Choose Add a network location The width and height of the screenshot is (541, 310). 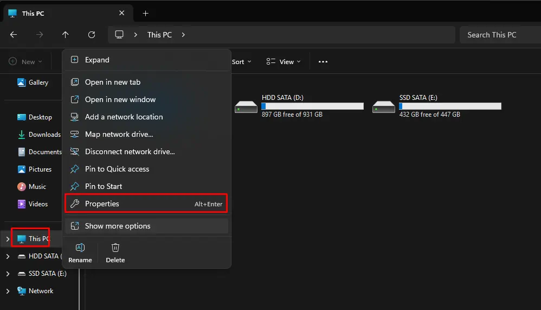point(146,117)
